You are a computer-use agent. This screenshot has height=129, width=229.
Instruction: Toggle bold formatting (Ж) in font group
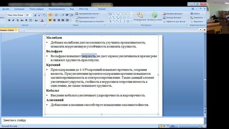pos(9,20)
